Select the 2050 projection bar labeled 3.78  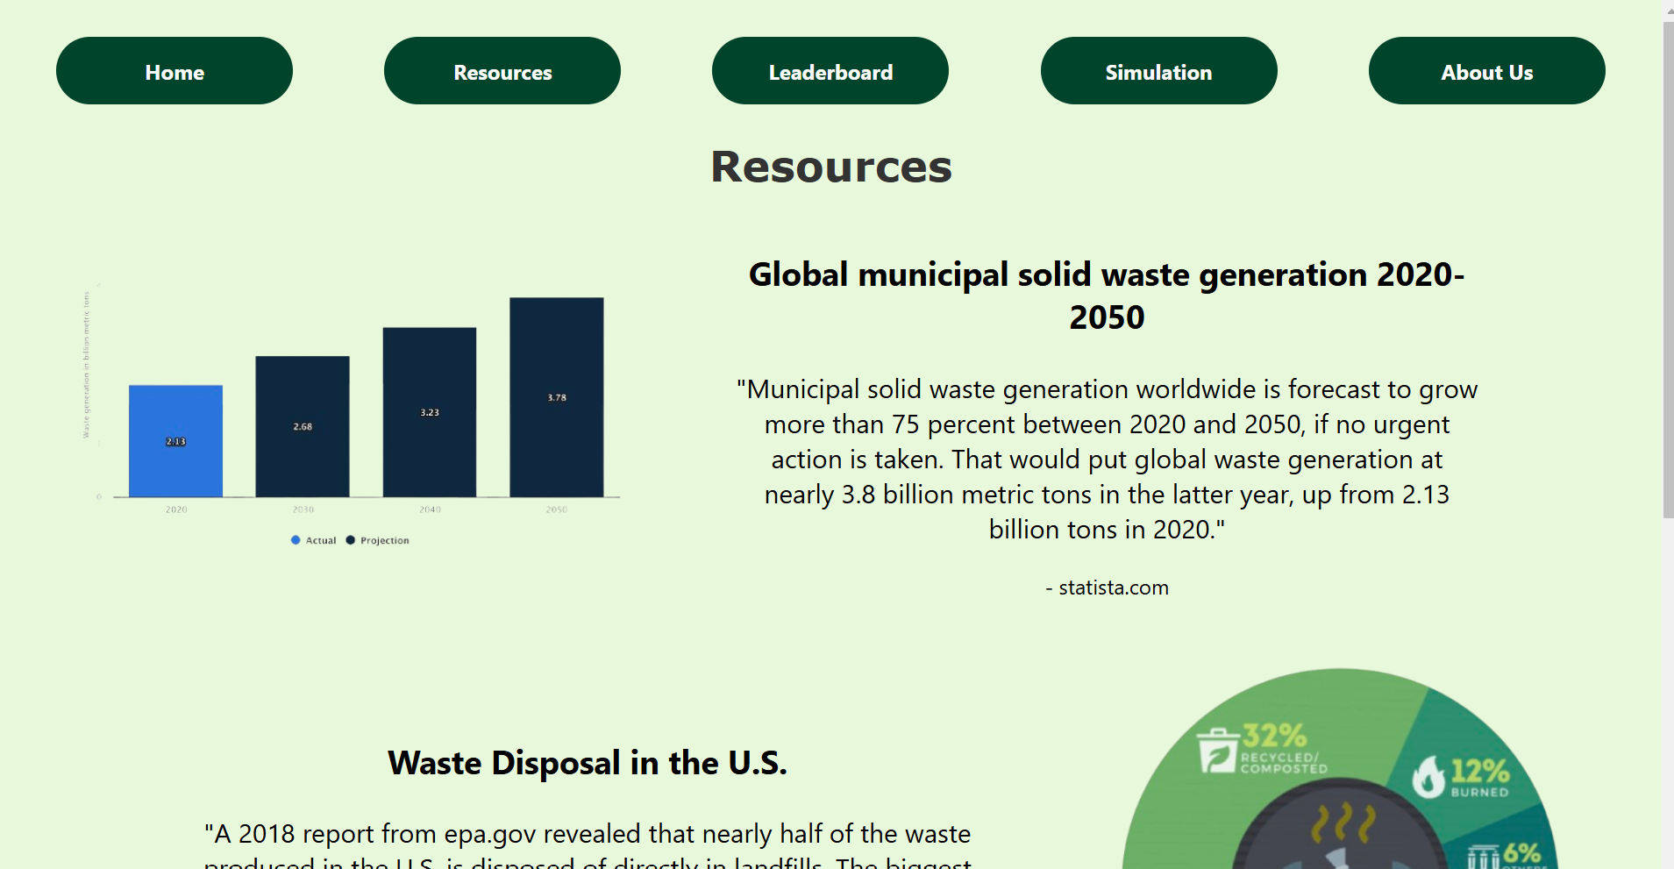click(x=557, y=397)
